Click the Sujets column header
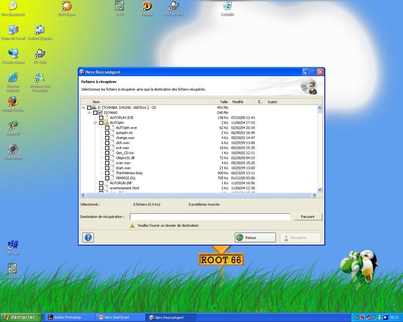 coord(286,102)
